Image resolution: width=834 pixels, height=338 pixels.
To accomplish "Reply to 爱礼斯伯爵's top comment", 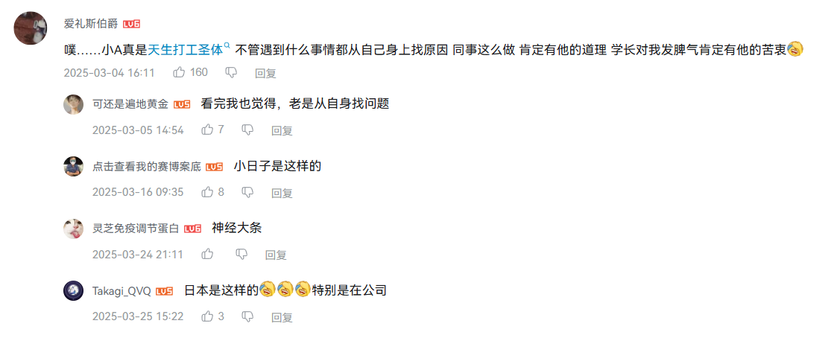I will [265, 73].
